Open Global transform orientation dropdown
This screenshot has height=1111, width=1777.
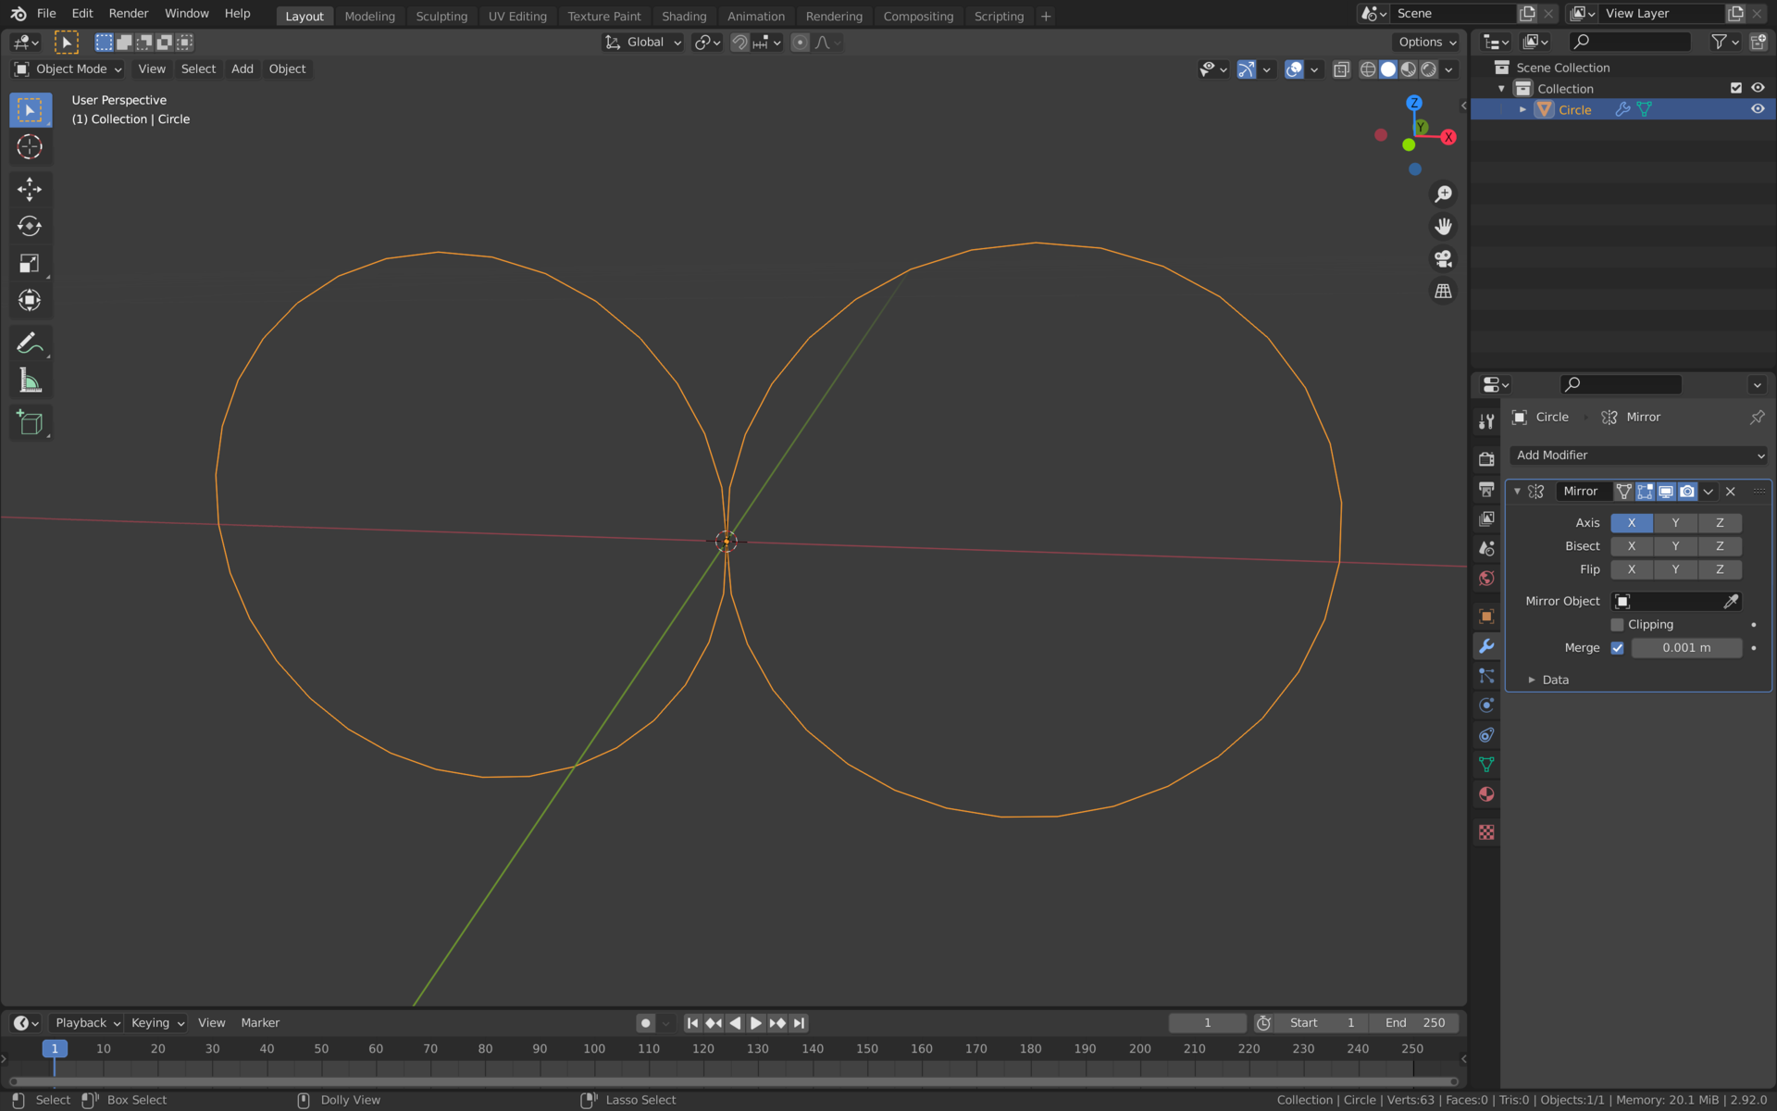643,43
